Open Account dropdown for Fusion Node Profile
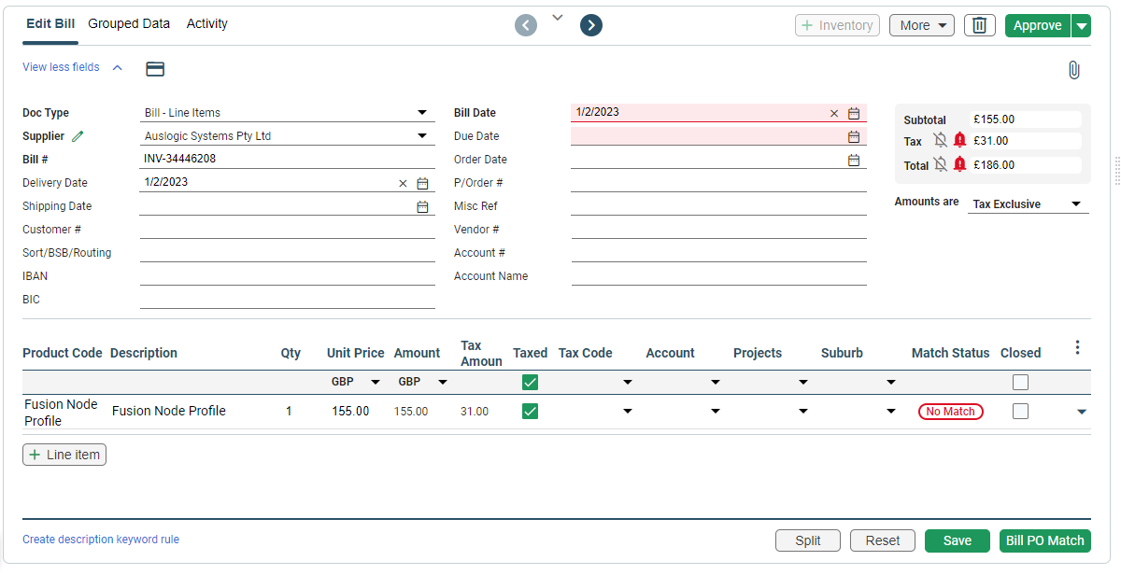Screen dimensions: 1121x575 point(716,412)
